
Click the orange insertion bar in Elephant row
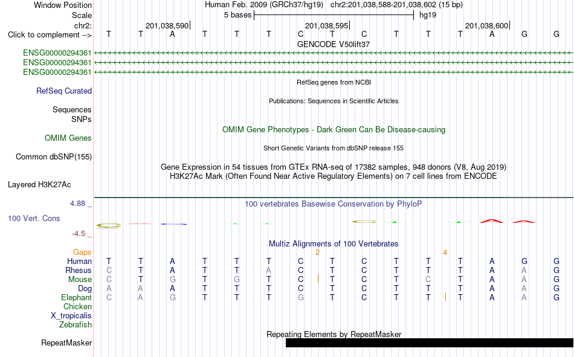pos(445,297)
